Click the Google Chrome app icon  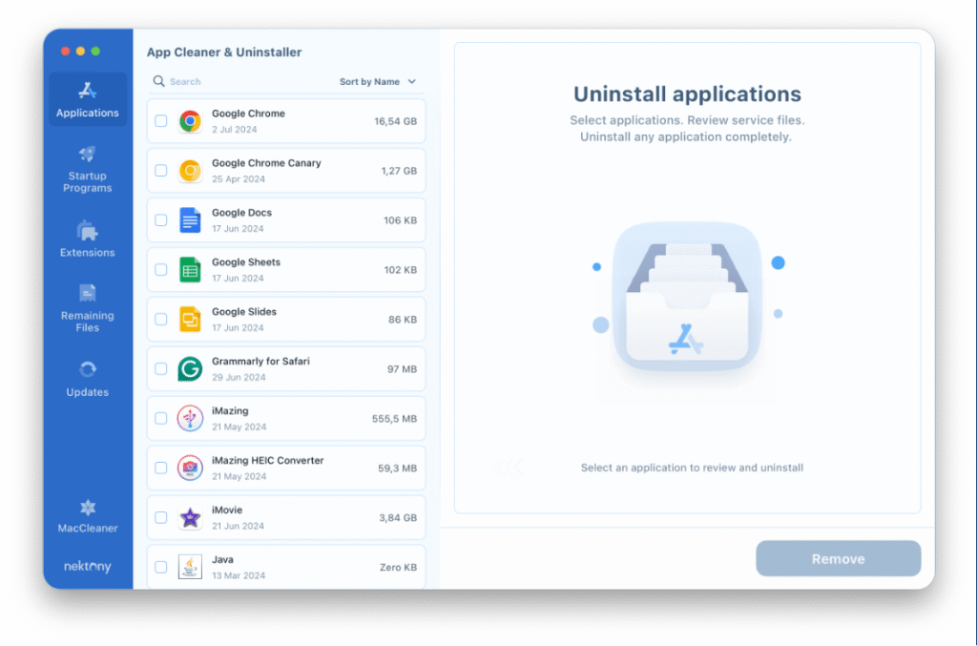pyautogui.click(x=190, y=121)
